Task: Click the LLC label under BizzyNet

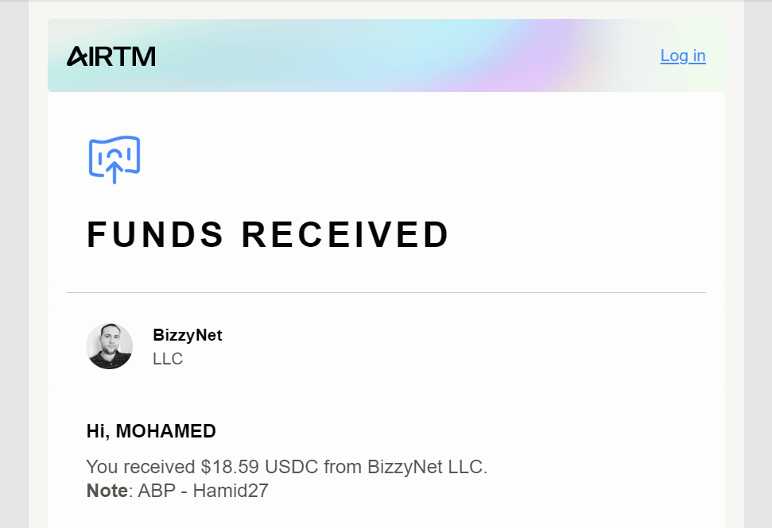Action: 168,359
